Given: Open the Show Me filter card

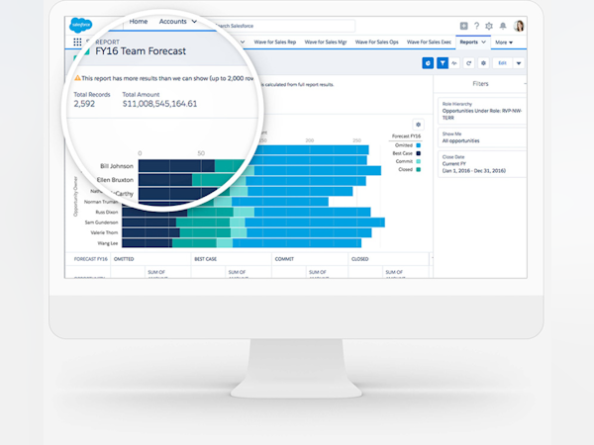Looking at the screenshot, I should tap(482, 137).
